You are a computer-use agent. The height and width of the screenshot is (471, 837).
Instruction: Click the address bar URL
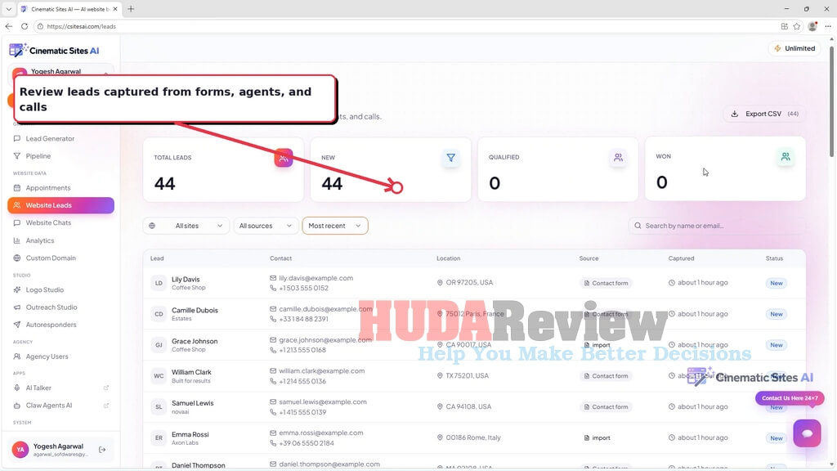point(81,26)
